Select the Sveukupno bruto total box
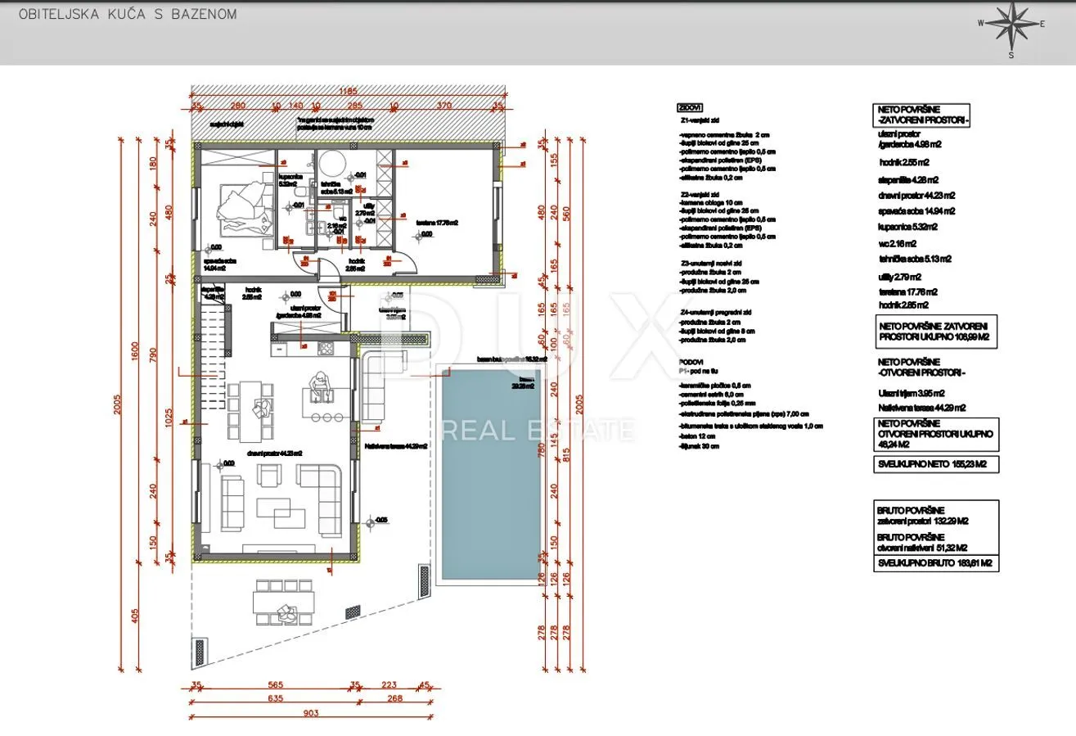Screen dimensions: 1076x736 click(x=936, y=563)
